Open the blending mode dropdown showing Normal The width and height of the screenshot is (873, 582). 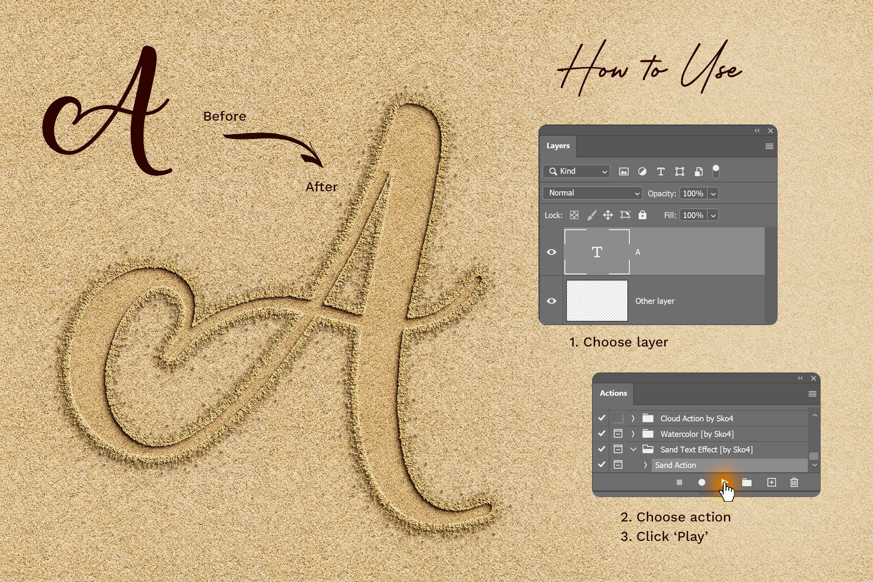click(592, 193)
